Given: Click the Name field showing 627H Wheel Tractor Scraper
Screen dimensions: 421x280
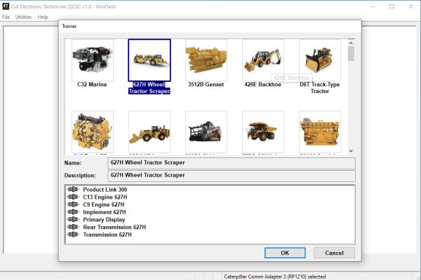Looking at the screenshot, I should pyautogui.click(x=232, y=163).
